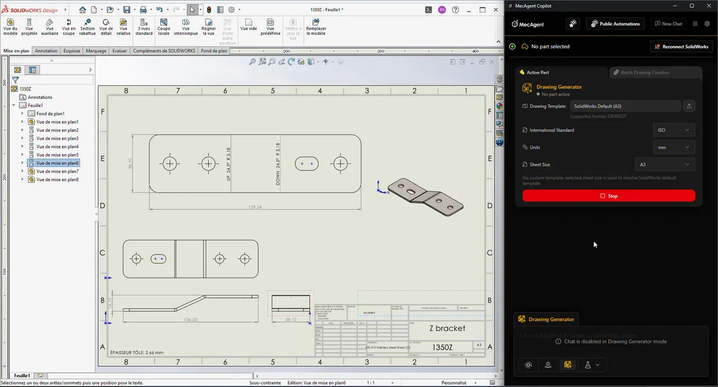Click Remplacer le modèle
718x387 pixels.
pos(316,27)
